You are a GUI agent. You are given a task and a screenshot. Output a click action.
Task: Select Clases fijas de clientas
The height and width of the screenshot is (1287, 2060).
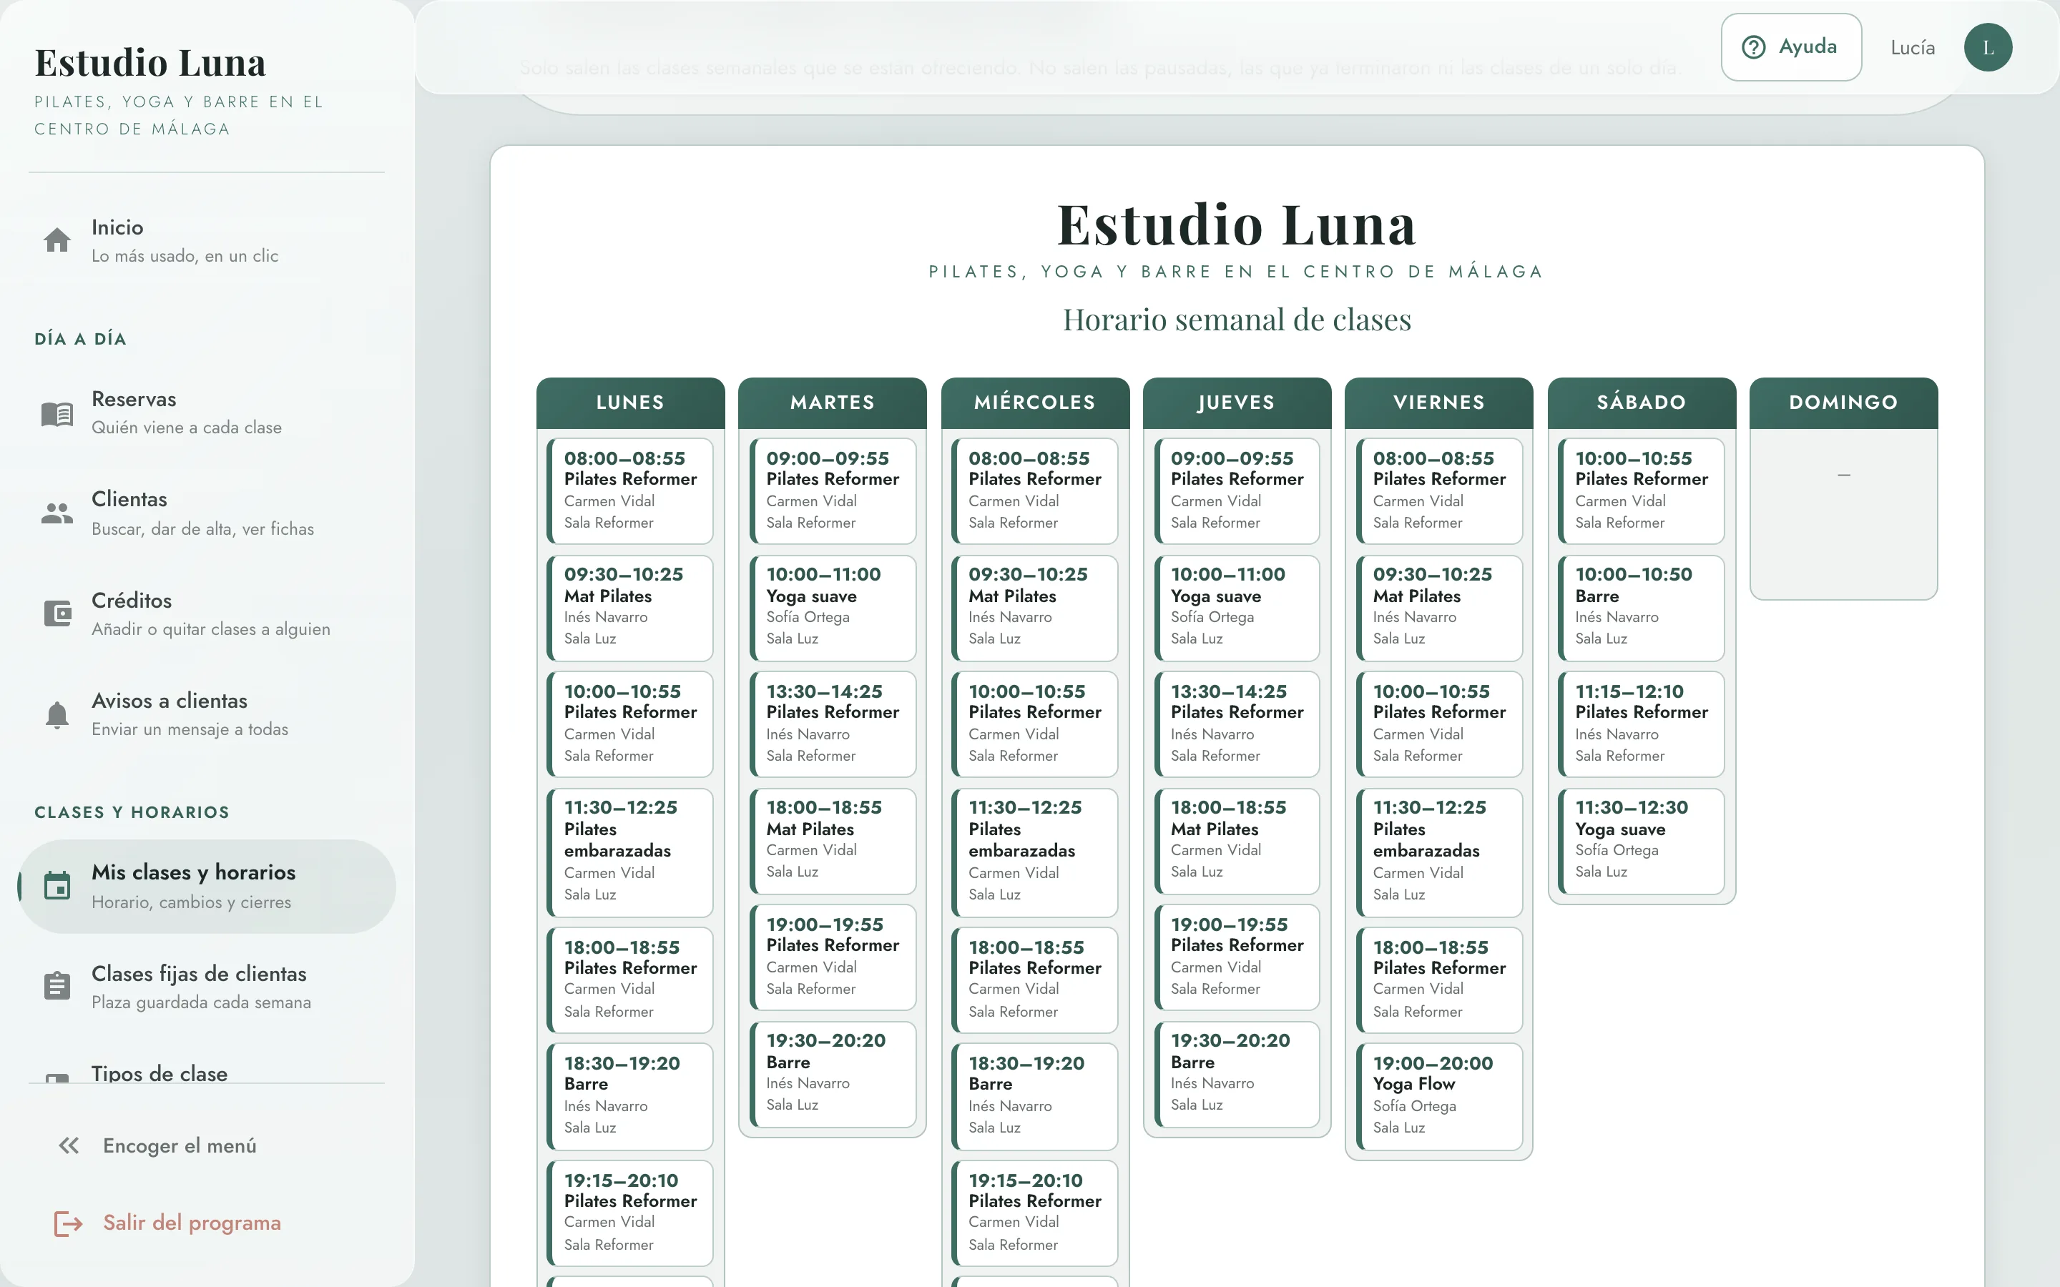click(207, 986)
